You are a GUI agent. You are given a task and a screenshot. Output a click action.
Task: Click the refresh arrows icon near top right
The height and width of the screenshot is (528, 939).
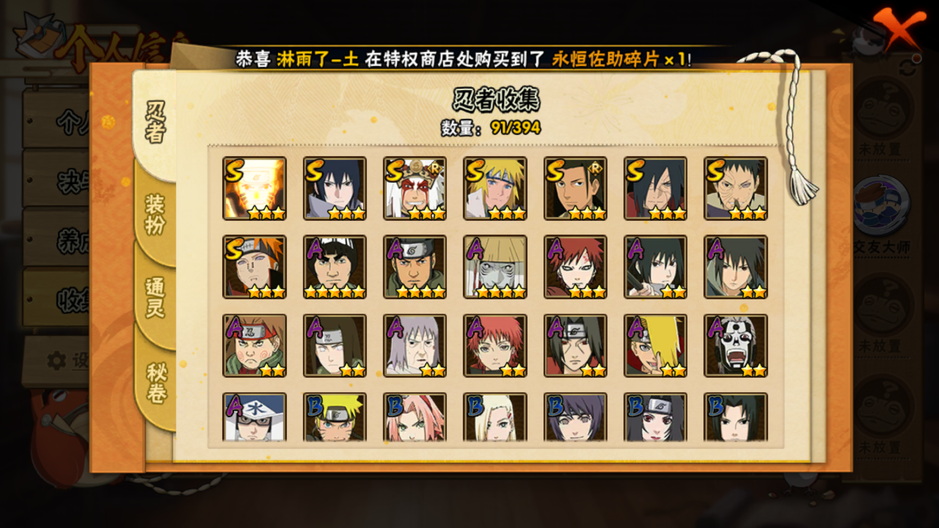point(908,68)
